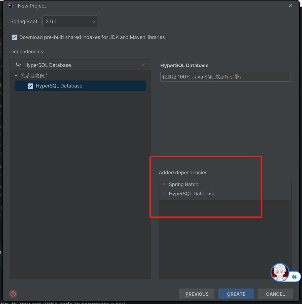Select Spring Batch in added dependencies list

pos(183,184)
